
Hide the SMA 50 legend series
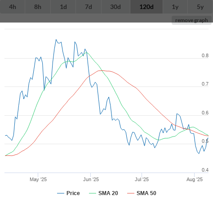(146, 193)
